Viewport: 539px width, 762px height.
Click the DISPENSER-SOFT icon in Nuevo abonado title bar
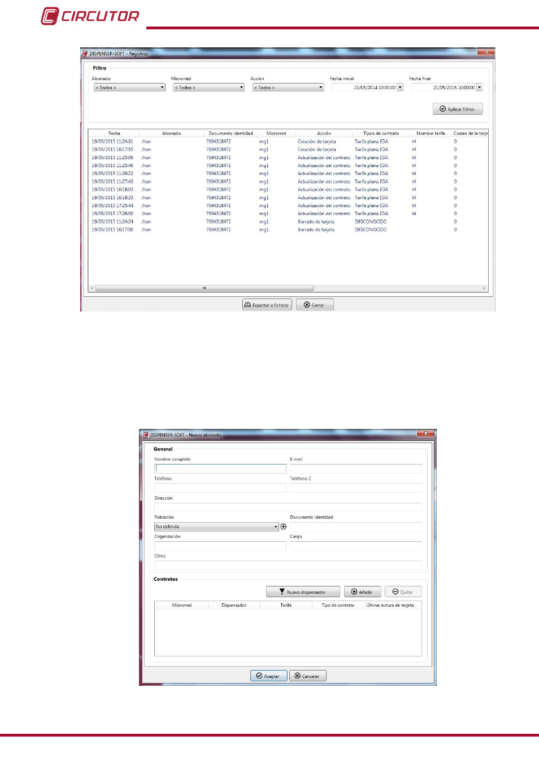146,435
